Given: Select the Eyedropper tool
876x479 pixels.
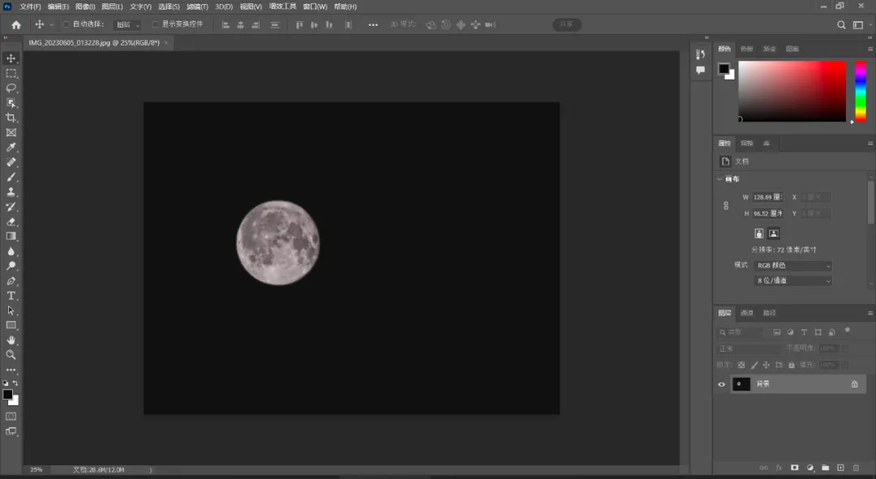Looking at the screenshot, I should click(11, 148).
